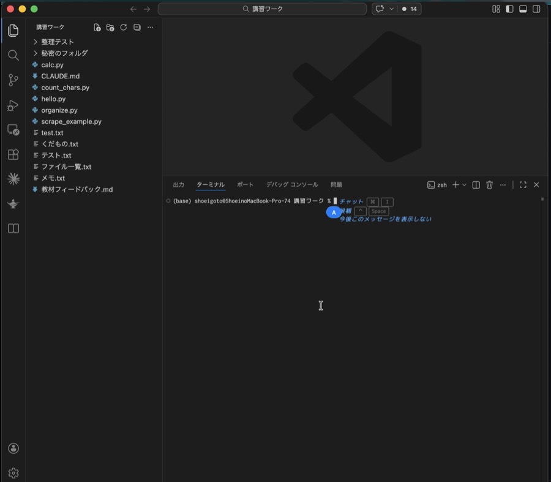
Task: Add a new terminal with plus
Action: coord(455,185)
